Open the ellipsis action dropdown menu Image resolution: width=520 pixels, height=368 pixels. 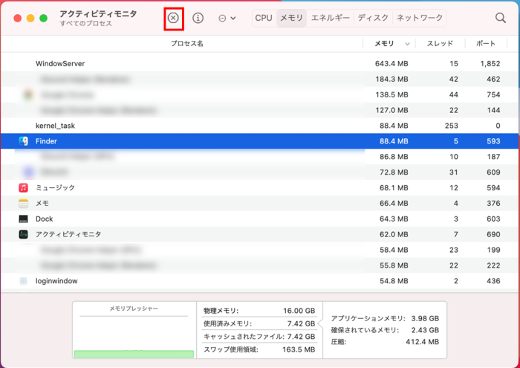(227, 18)
